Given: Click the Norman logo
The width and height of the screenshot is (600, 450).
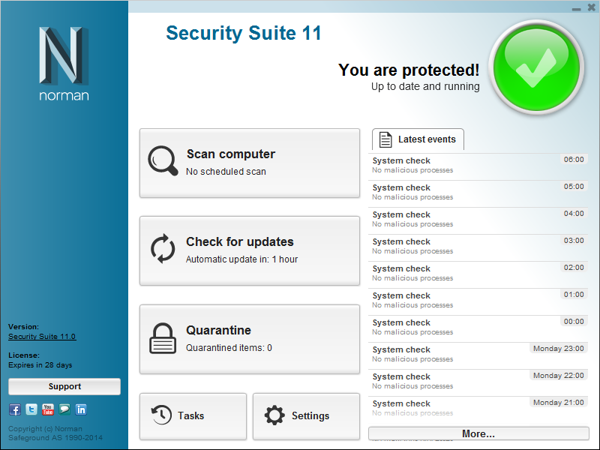Looking at the screenshot, I should click(64, 63).
